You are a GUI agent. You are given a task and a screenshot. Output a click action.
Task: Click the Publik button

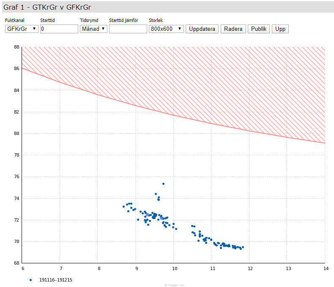[259, 29]
